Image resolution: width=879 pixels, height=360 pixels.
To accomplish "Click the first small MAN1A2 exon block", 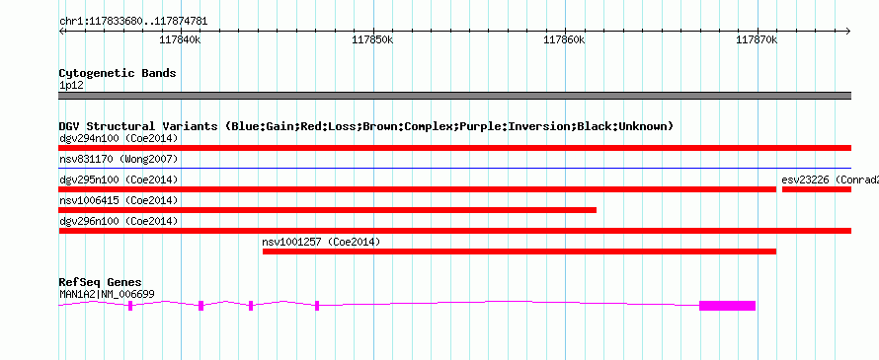I will pos(130,306).
